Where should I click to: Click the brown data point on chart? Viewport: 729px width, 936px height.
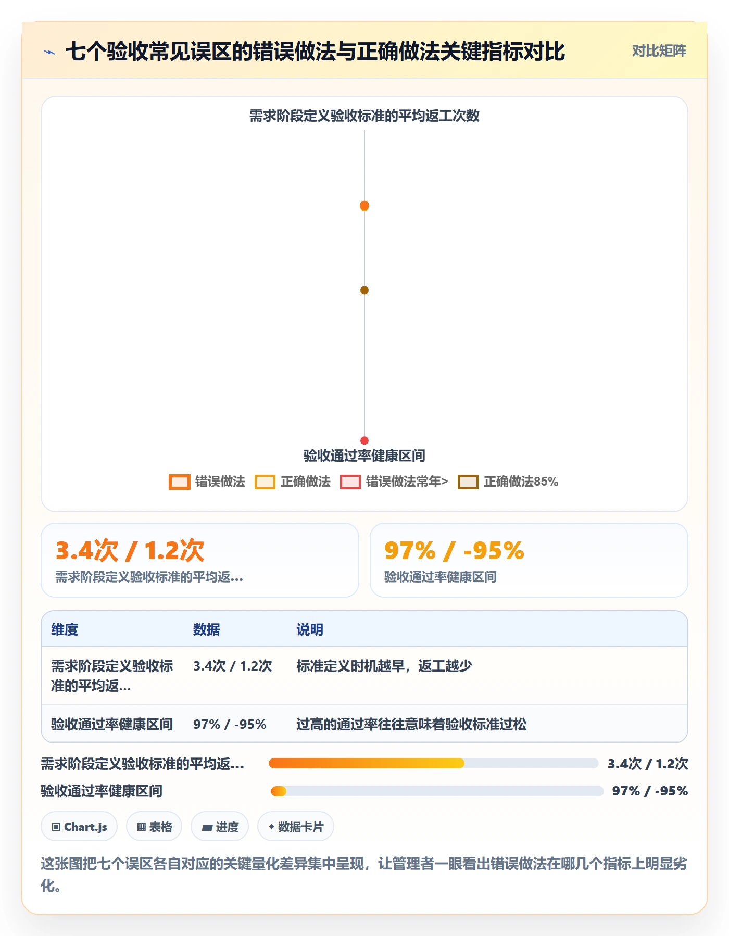[364, 290]
